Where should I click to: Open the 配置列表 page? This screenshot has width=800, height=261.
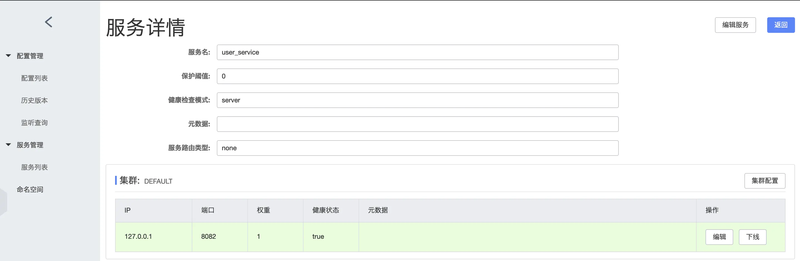click(x=34, y=78)
